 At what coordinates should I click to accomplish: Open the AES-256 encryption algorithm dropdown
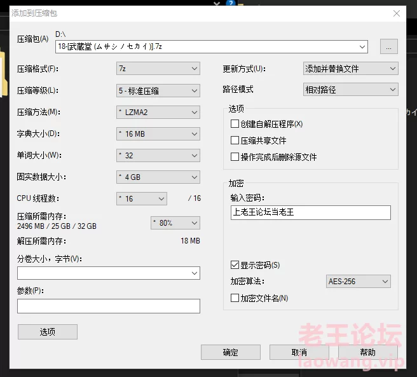point(359,282)
